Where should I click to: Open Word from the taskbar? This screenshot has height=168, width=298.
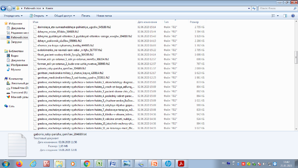113,163
